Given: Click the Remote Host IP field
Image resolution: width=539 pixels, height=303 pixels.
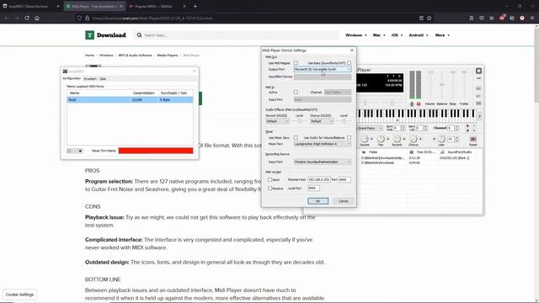Looking at the screenshot, I should (x=319, y=179).
